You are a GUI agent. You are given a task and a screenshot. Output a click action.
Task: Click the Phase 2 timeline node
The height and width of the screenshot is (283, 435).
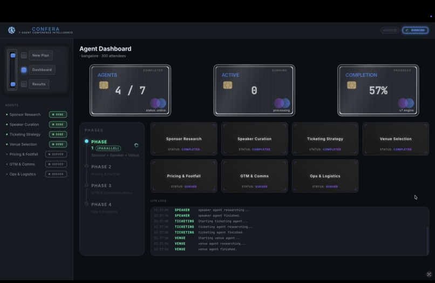[x=86, y=166]
